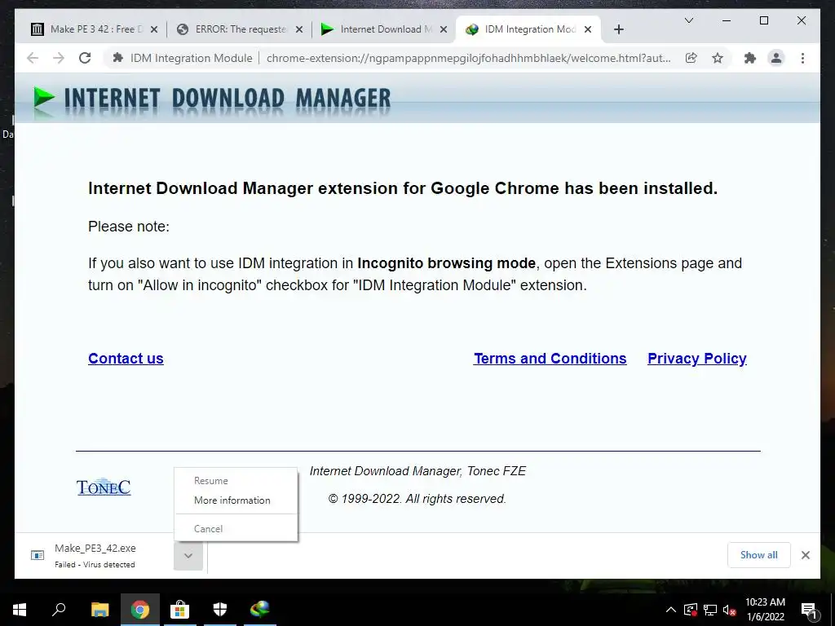This screenshot has height=626, width=835.
Task: Go back to previous page
Action: [x=33, y=58]
